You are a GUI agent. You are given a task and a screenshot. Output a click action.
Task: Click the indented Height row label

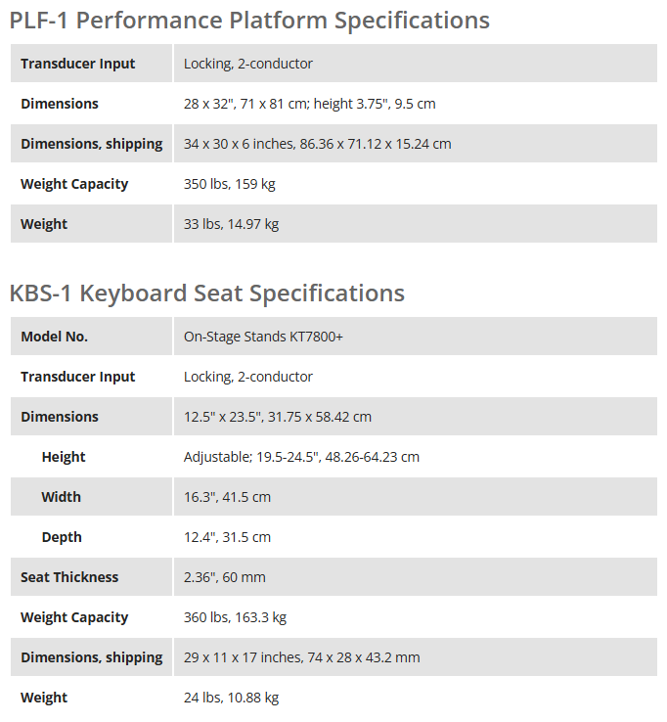[x=64, y=457]
